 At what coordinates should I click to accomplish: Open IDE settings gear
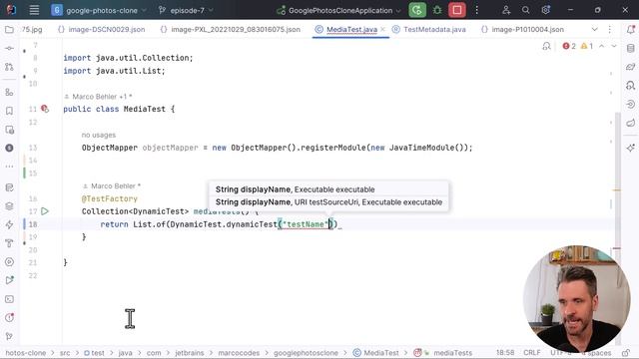546,10
